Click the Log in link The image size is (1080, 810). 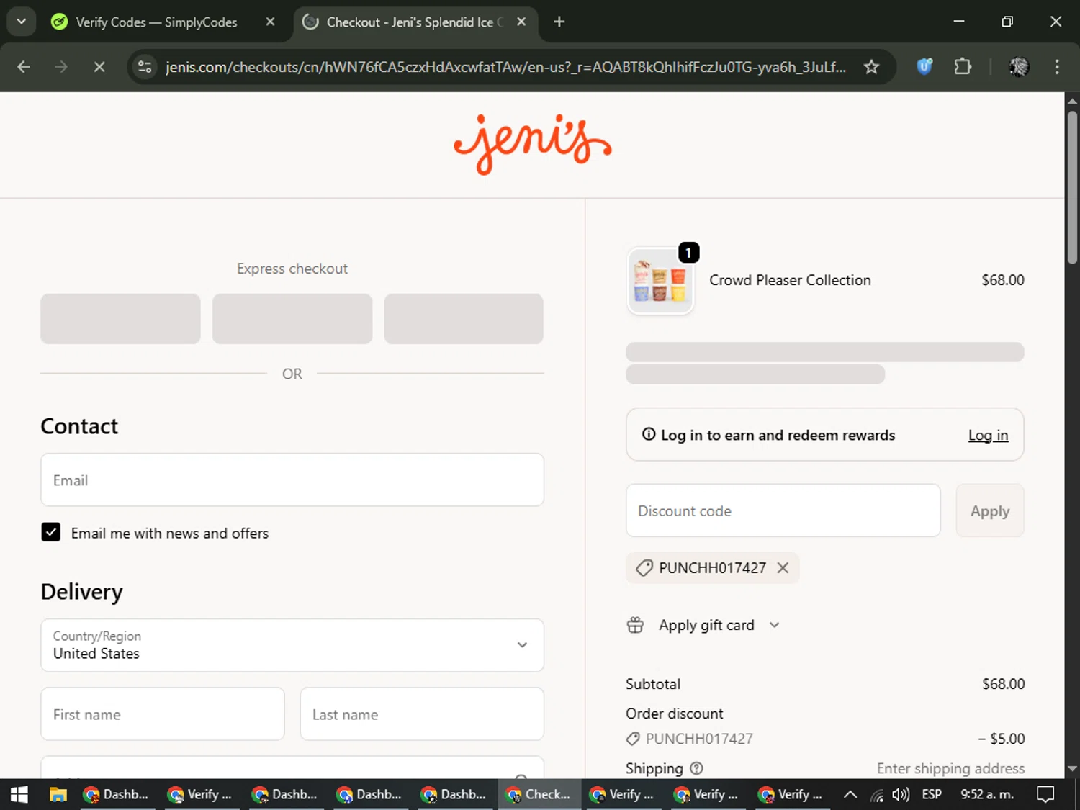click(988, 435)
